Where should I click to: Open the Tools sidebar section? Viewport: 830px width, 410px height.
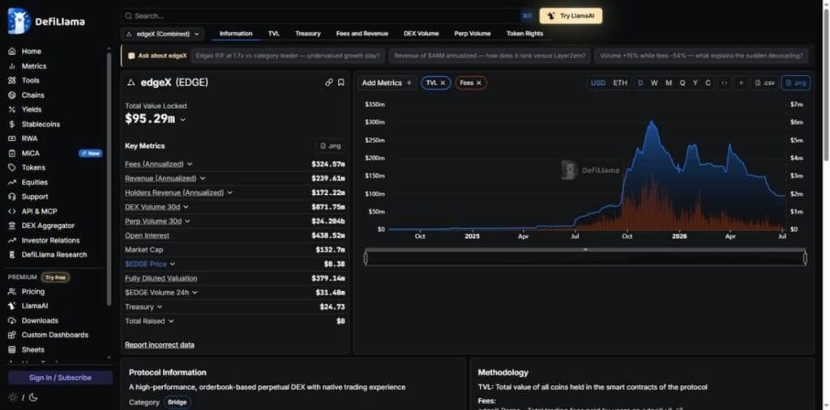click(x=30, y=80)
